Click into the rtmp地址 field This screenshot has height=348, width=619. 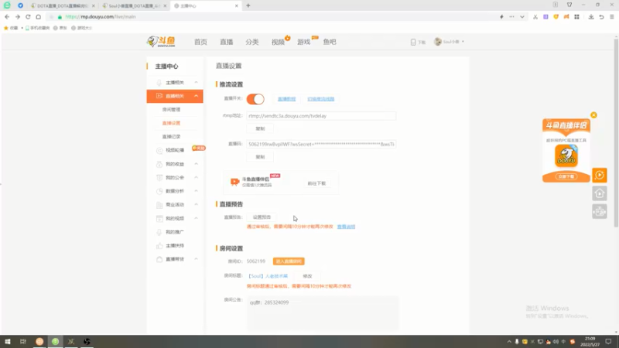321,116
